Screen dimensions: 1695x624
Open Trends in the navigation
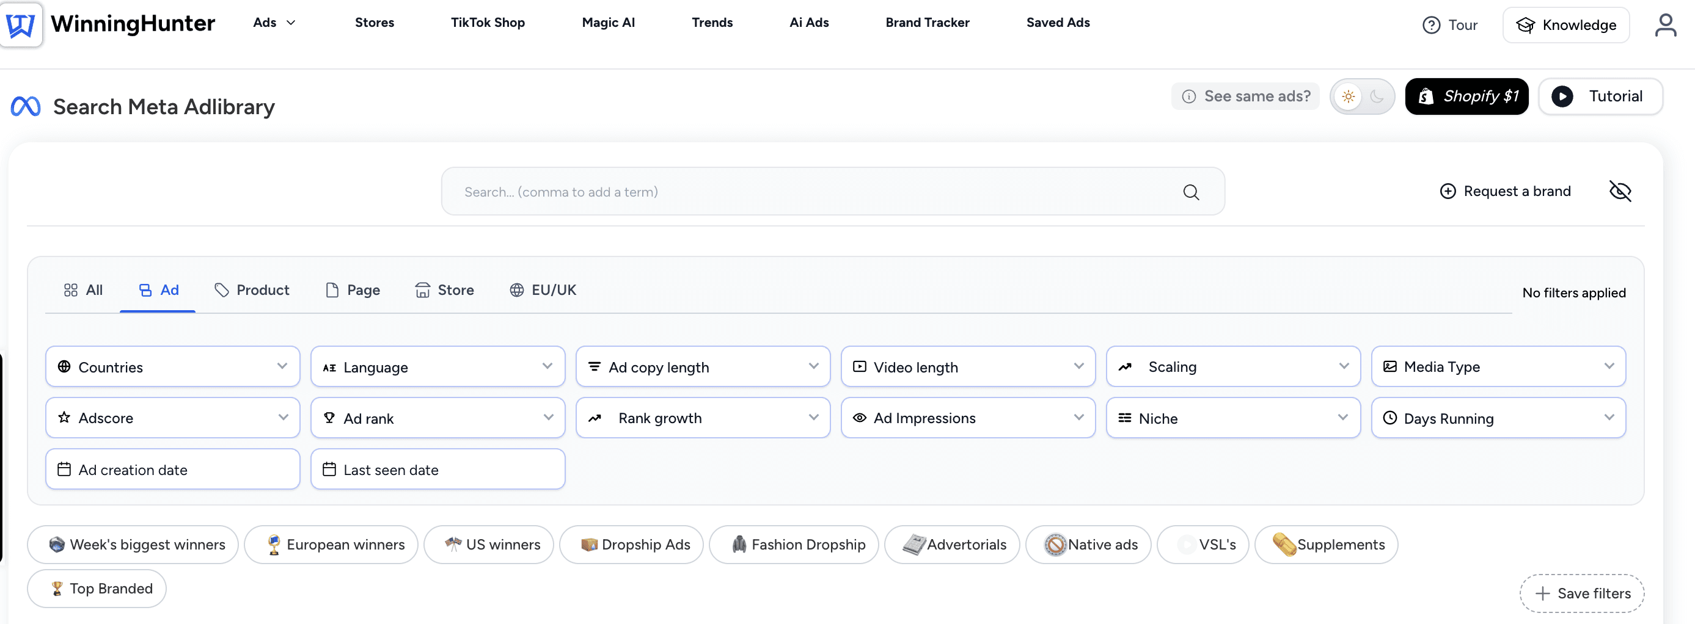click(712, 23)
